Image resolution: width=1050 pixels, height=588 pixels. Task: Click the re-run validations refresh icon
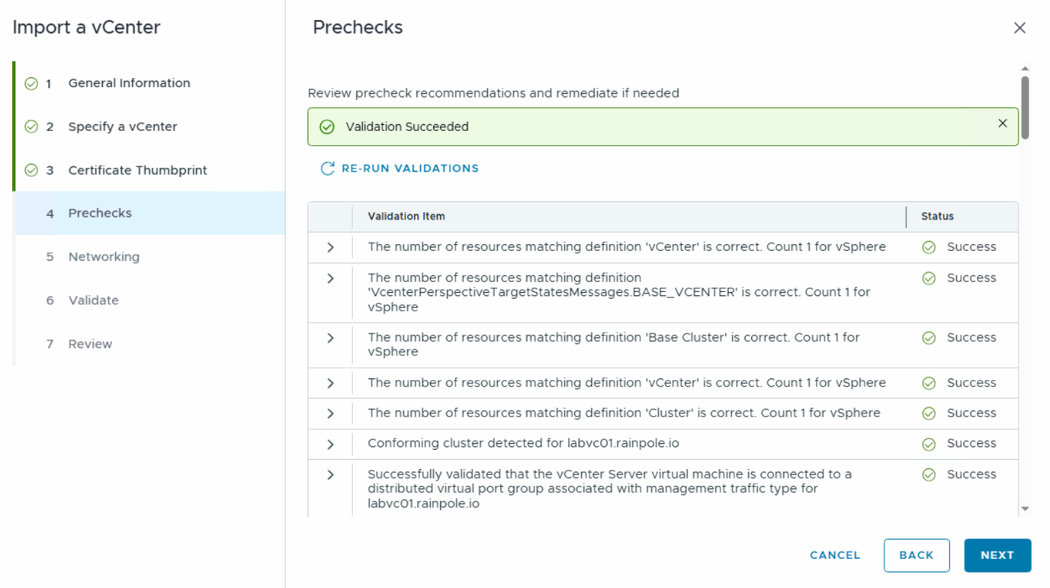pyautogui.click(x=327, y=169)
